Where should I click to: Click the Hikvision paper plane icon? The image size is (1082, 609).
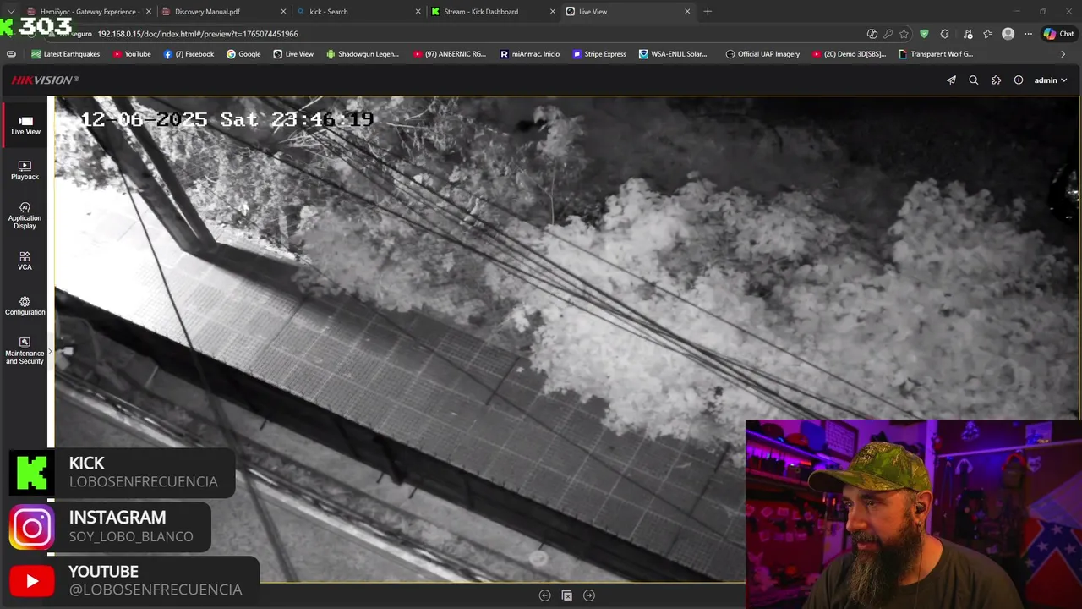[x=951, y=80]
